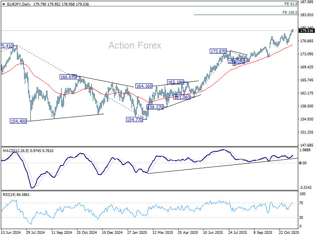Click the 154.400 low price label
Screen dimensions: 316x237
click(x=18, y=121)
